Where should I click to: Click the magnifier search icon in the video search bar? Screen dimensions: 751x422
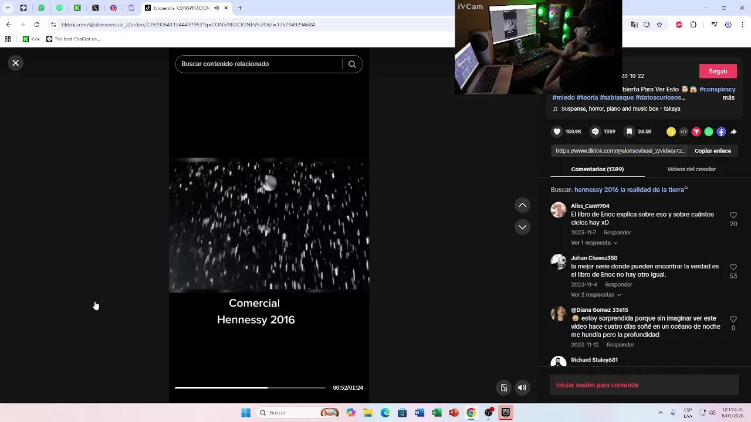click(x=352, y=64)
